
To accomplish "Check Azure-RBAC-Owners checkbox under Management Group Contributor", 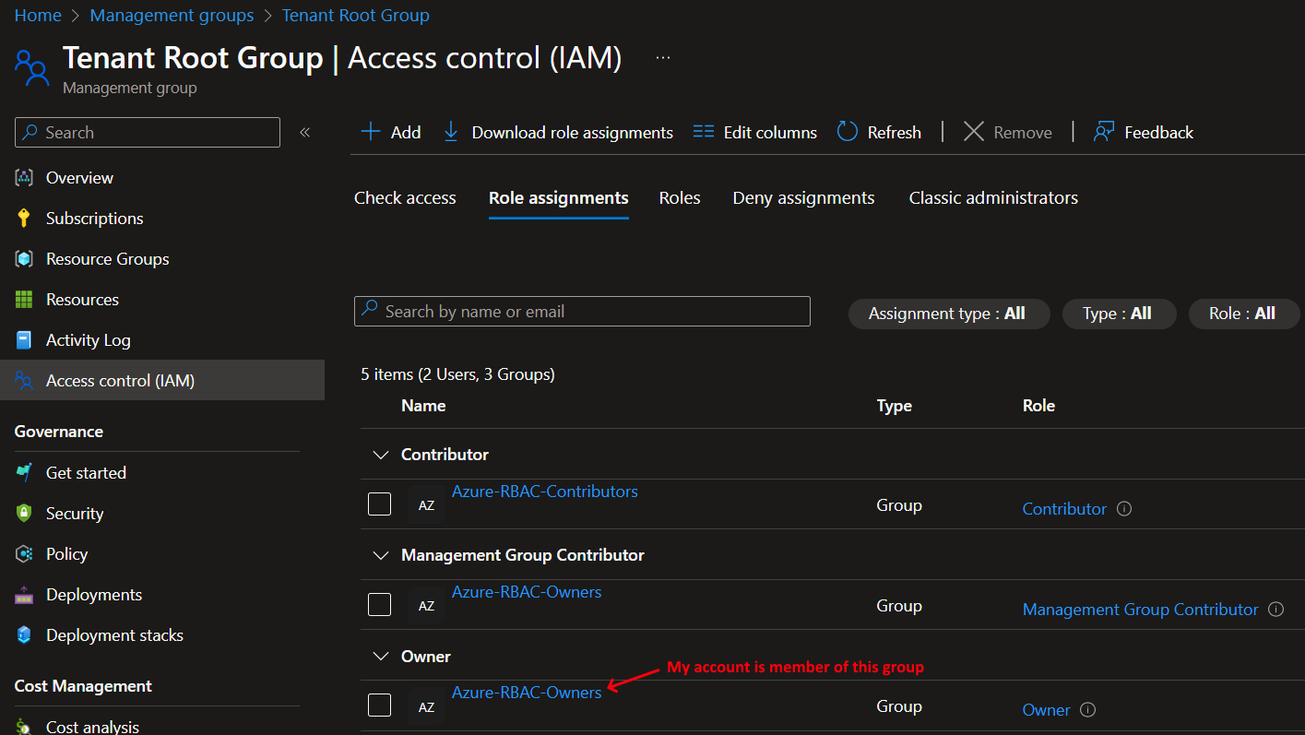I will click(x=380, y=605).
